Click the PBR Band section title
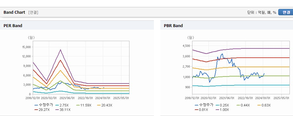Screen dimensions: 293x116 173,26
